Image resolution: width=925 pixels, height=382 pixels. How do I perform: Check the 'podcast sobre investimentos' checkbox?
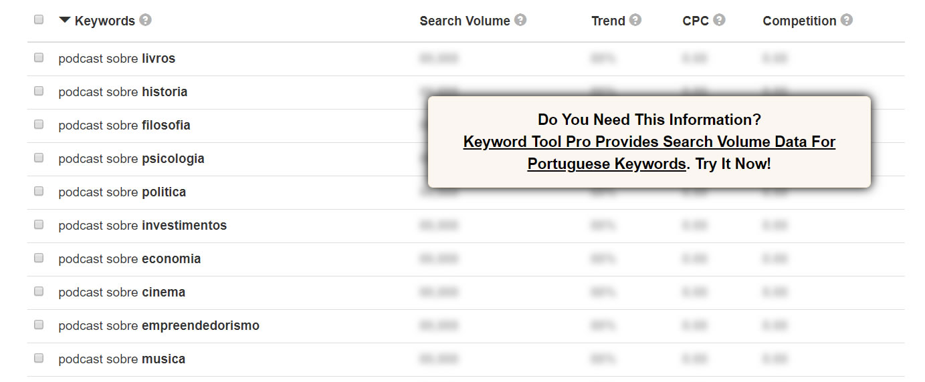tap(39, 225)
